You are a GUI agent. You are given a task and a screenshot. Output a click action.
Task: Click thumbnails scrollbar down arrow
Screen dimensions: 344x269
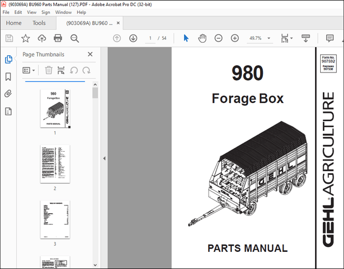pos(95,265)
